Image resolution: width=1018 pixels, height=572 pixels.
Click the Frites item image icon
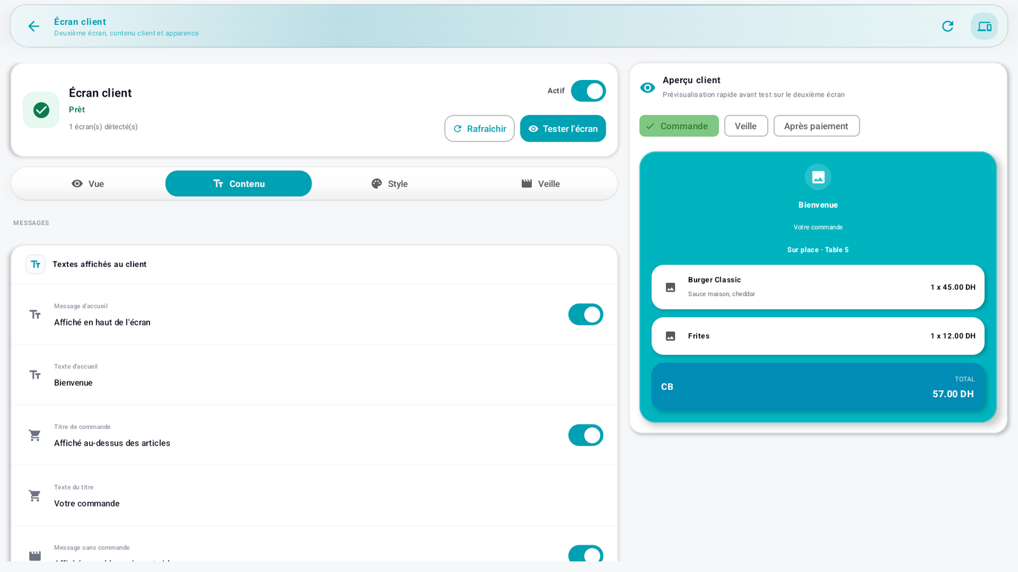click(670, 336)
